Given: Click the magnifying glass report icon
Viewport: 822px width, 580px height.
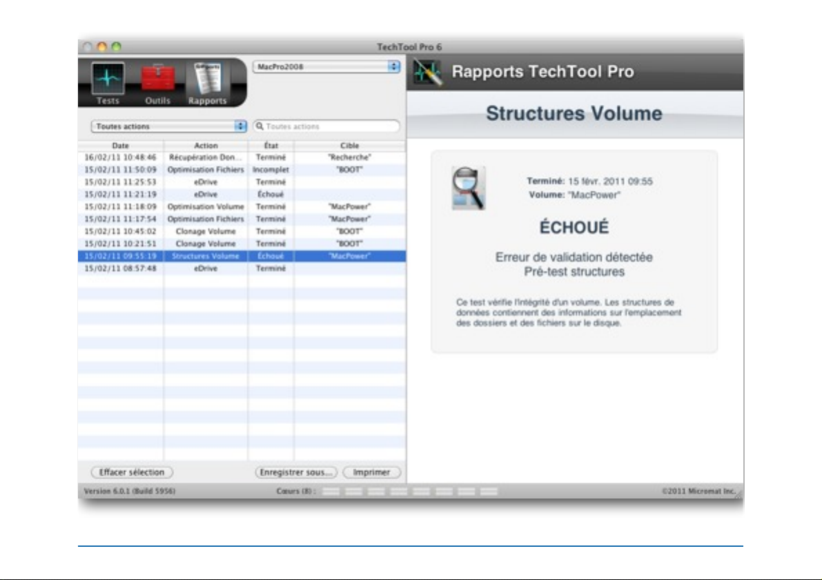Looking at the screenshot, I should pos(469,188).
